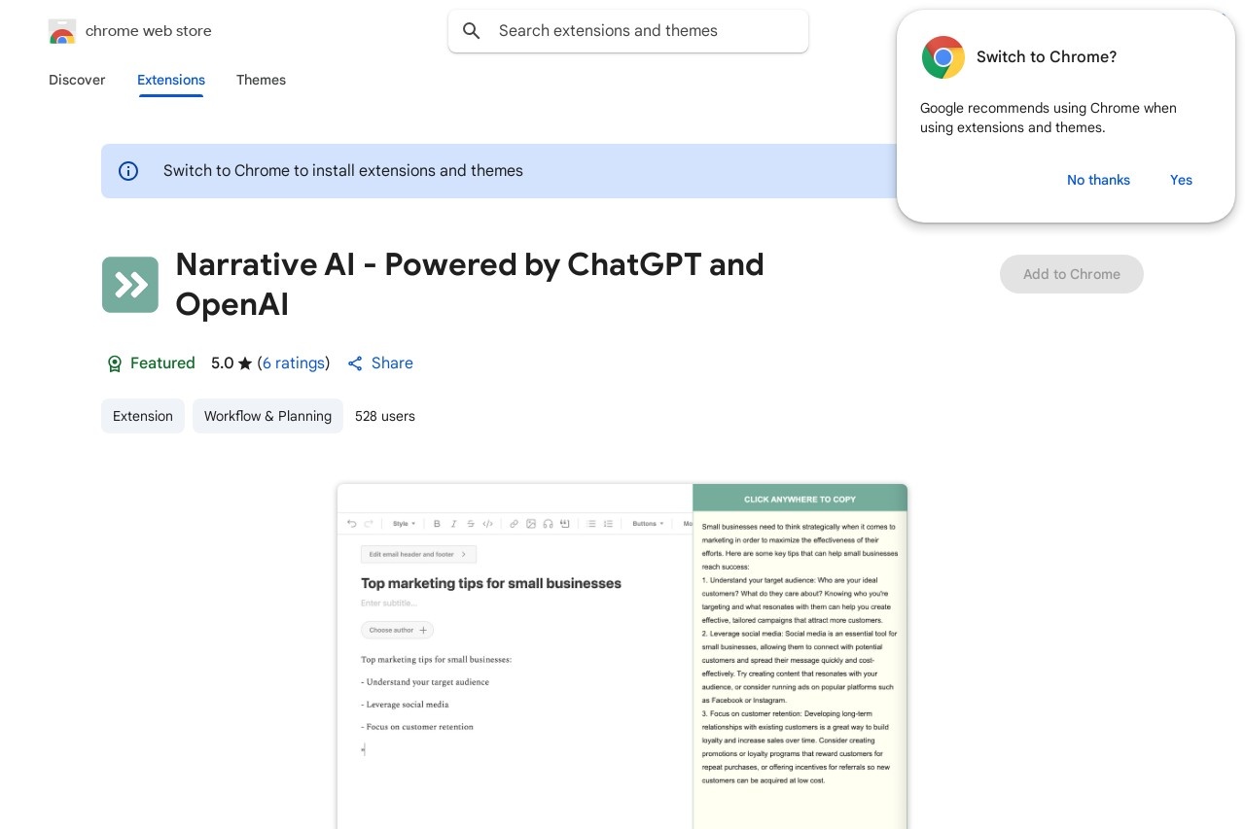This screenshot has width=1245, height=829.
Task: Click the star icon next to 5.0
Action: [x=245, y=363]
